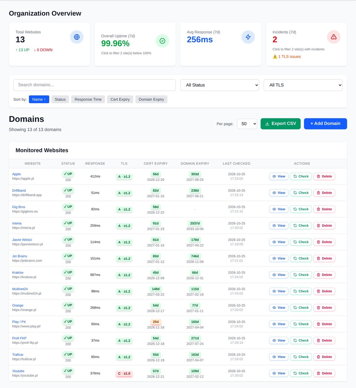Delete the Orange domain

[x=324, y=308]
